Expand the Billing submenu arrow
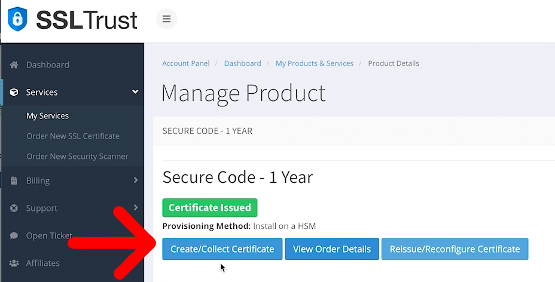The image size is (555, 282). pos(136,180)
